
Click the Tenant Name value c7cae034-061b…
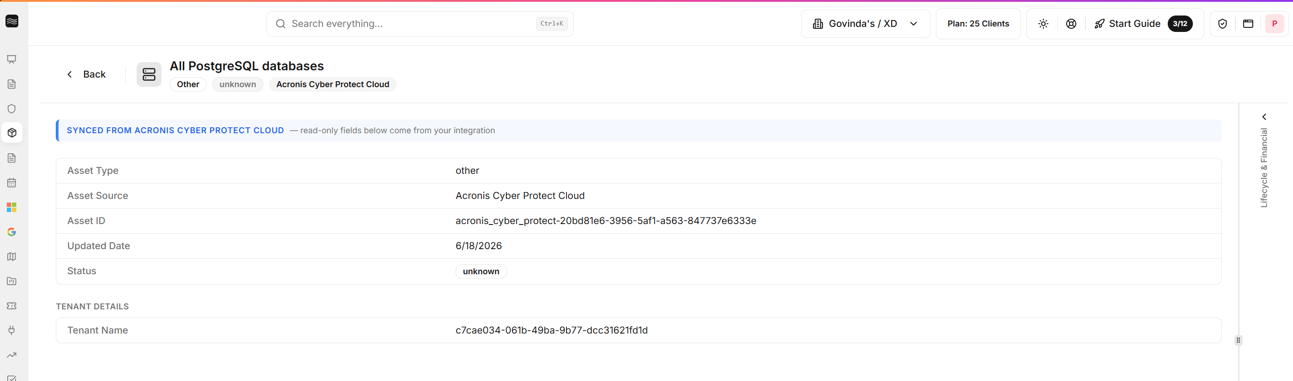tap(551, 330)
